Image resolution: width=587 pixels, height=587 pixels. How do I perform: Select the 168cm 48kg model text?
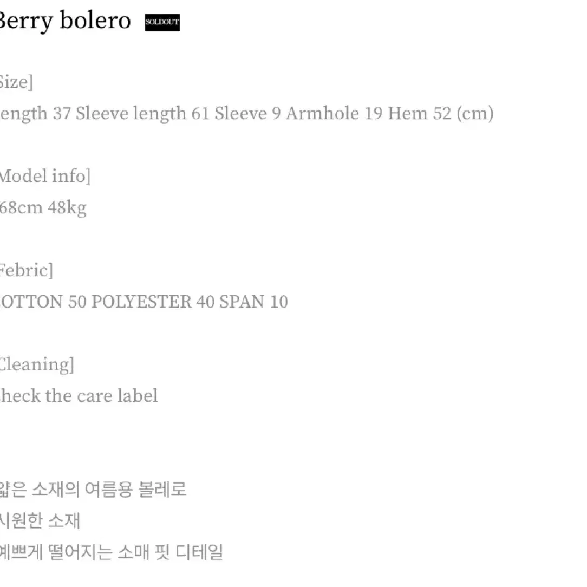tap(43, 208)
